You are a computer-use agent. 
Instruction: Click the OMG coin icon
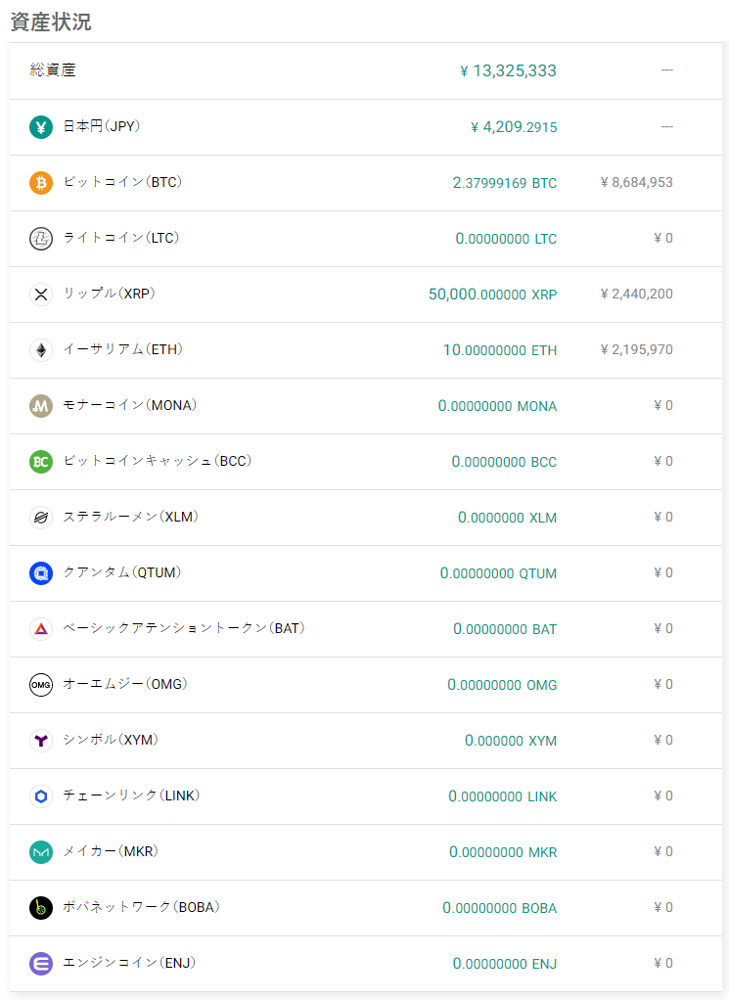[41, 685]
